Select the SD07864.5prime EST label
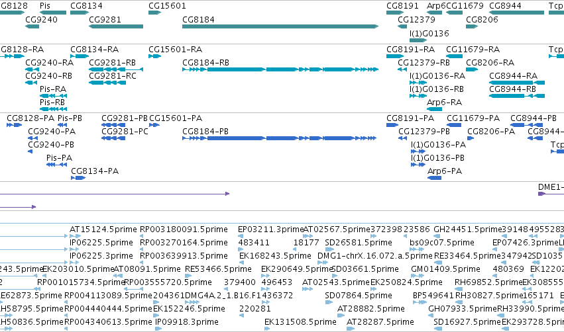 [x=359, y=296]
